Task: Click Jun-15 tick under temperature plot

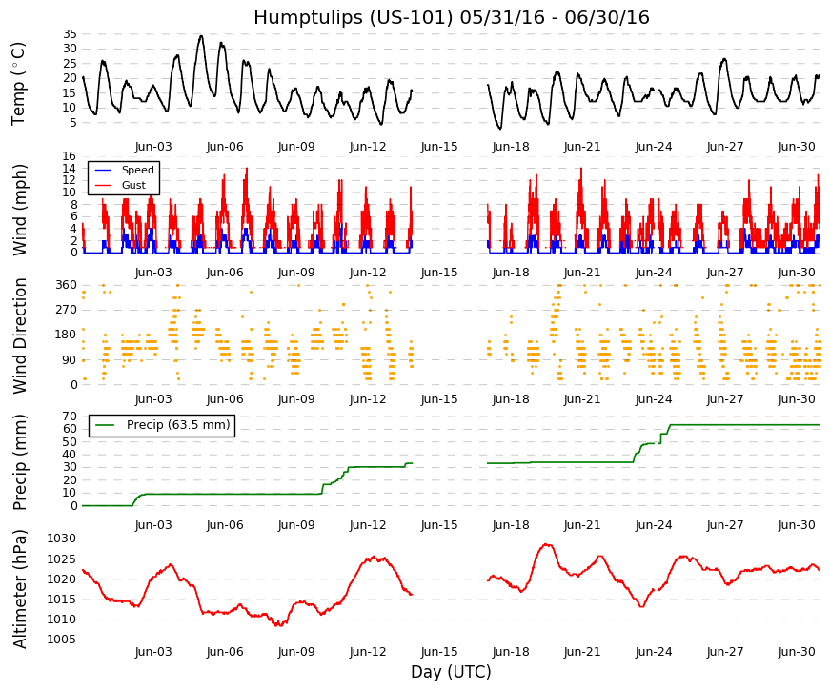Action: 439,147
